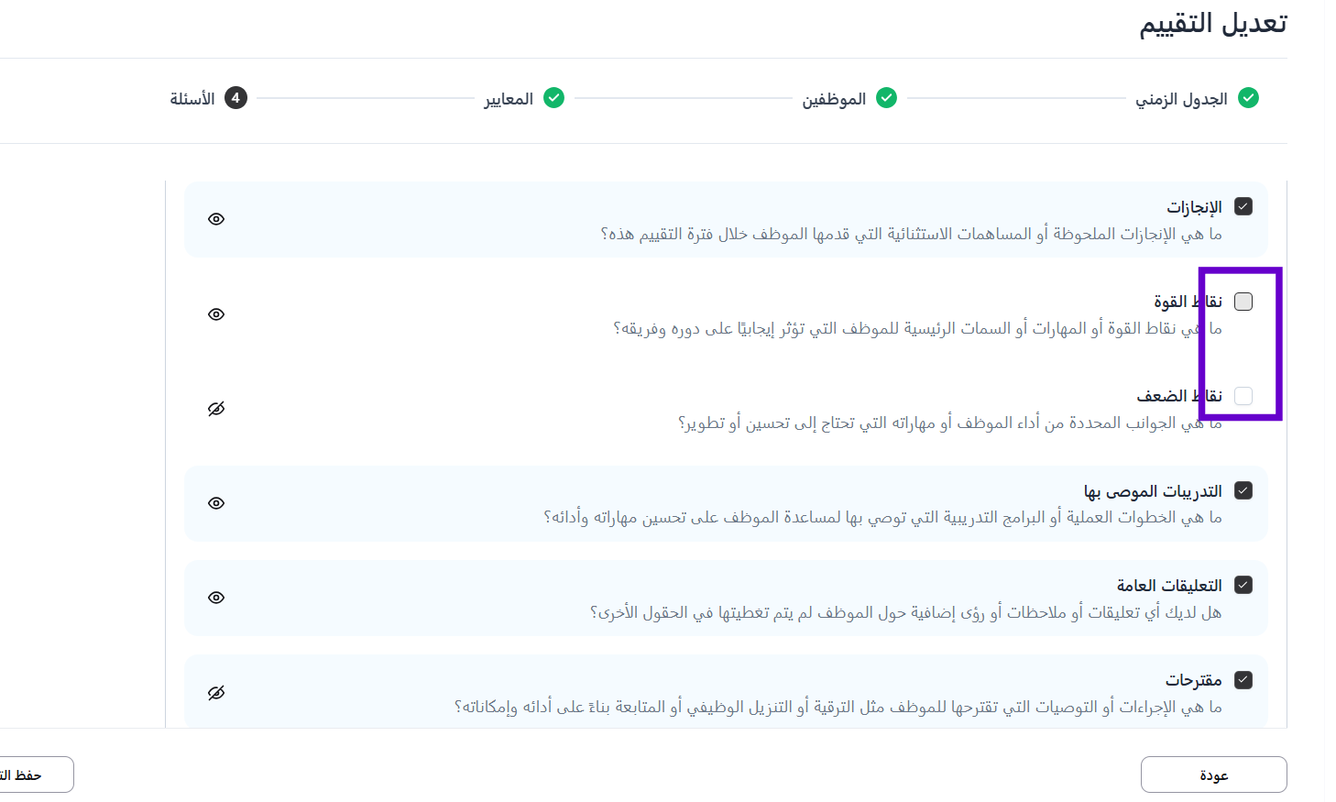Viewport: 1336px width, 802px height.
Task: Enable the نقاط الضعف checkbox
Action: [1243, 396]
